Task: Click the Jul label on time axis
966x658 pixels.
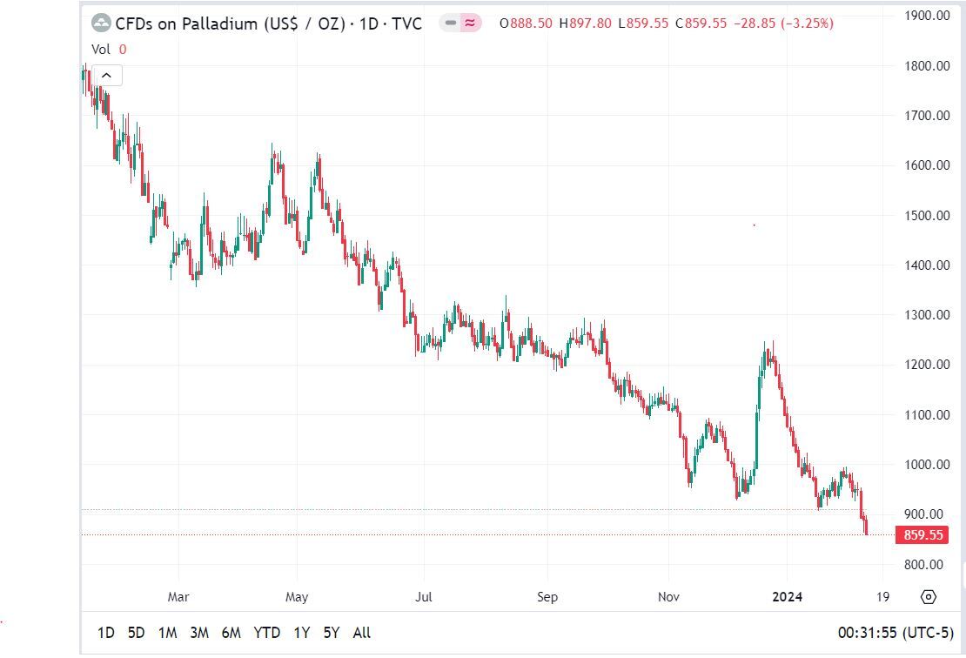Action: pyautogui.click(x=423, y=597)
